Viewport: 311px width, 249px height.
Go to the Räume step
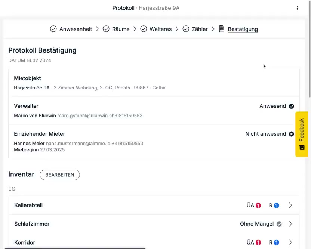click(x=120, y=29)
